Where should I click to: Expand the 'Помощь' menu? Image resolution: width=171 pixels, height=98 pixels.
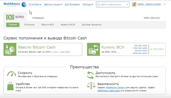point(88,5)
